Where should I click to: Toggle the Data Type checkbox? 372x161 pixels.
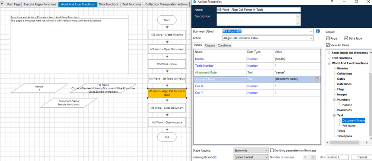[346, 39]
